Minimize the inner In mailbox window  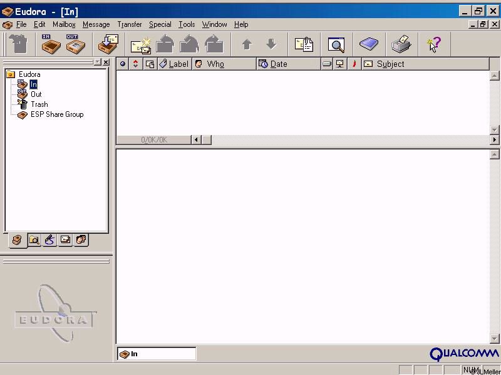473,24
